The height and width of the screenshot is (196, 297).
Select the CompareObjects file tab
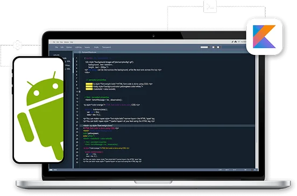point(88,52)
